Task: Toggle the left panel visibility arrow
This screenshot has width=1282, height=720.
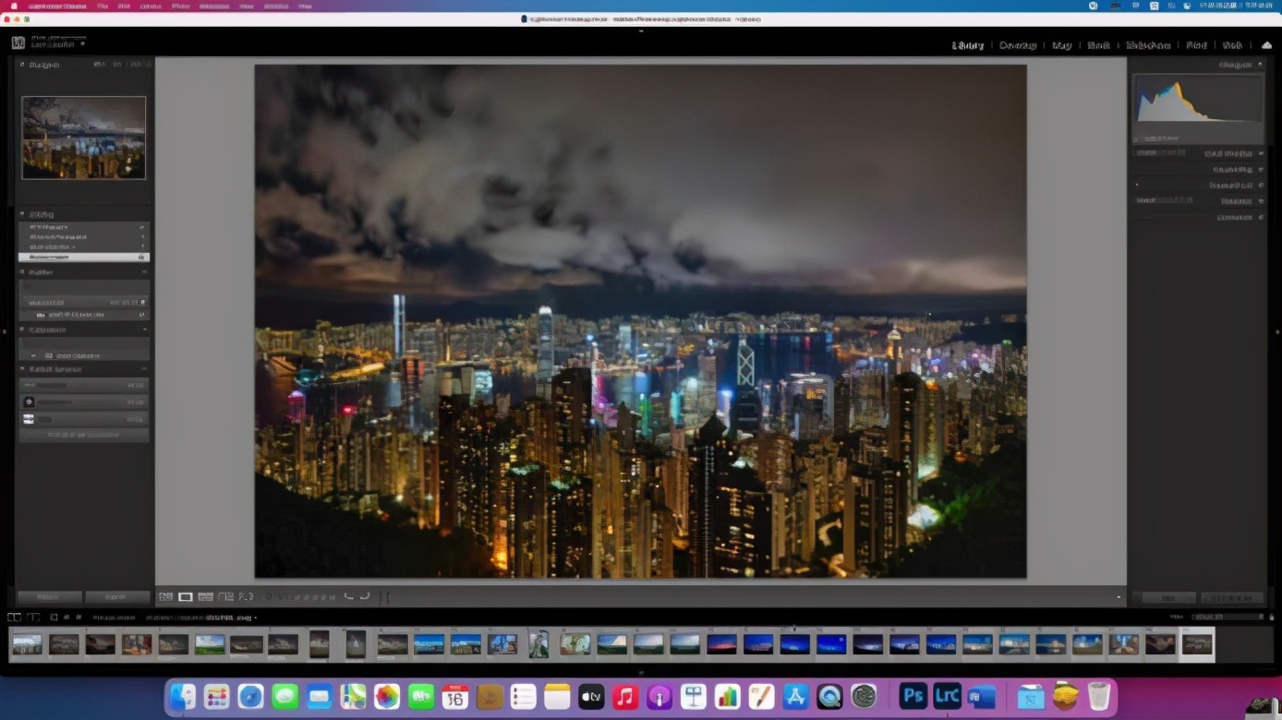Action: point(6,330)
